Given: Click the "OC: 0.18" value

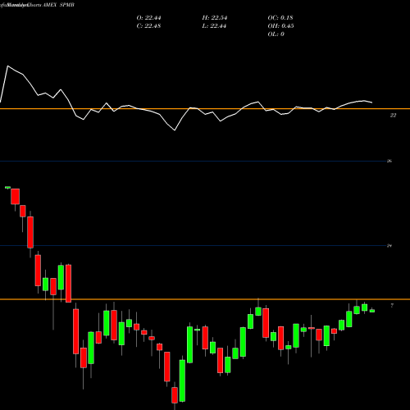Looking at the screenshot, I should [280, 18].
